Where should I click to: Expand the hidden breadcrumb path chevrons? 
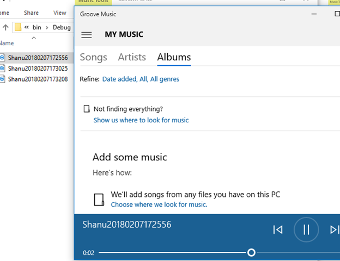(x=27, y=27)
